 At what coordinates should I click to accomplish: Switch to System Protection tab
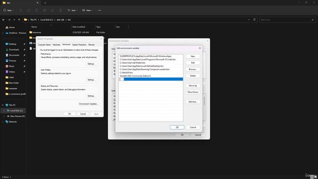coord(79,45)
